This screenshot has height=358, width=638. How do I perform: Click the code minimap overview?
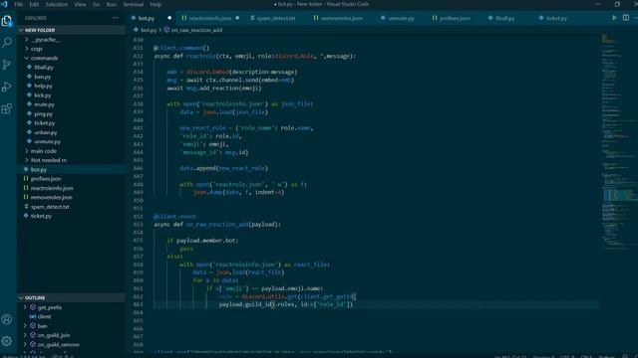(618, 142)
